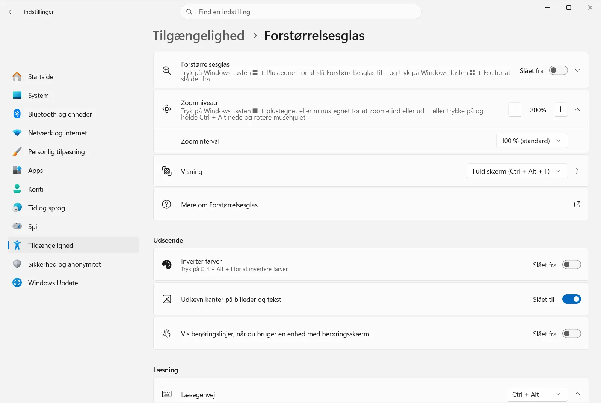This screenshot has height=403, width=601.
Task: Open the Zoominterval 100 % dropdown
Action: point(532,141)
